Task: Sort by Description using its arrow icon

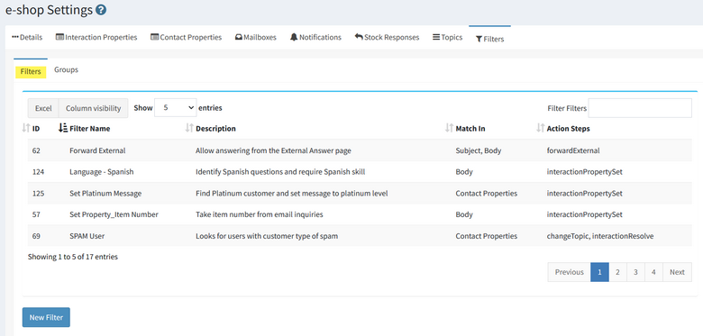Action: [189, 129]
